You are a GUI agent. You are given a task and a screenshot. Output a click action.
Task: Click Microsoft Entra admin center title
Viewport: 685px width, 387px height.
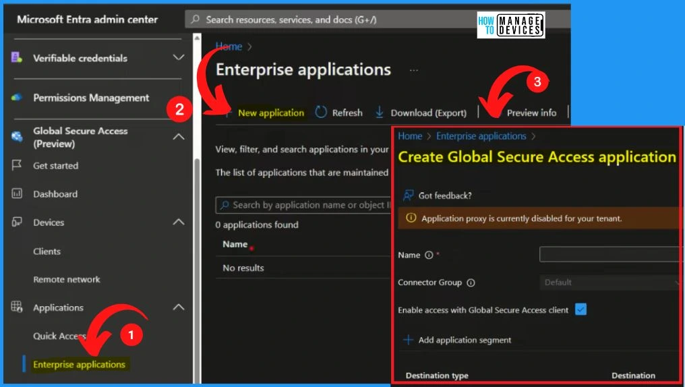pos(88,20)
